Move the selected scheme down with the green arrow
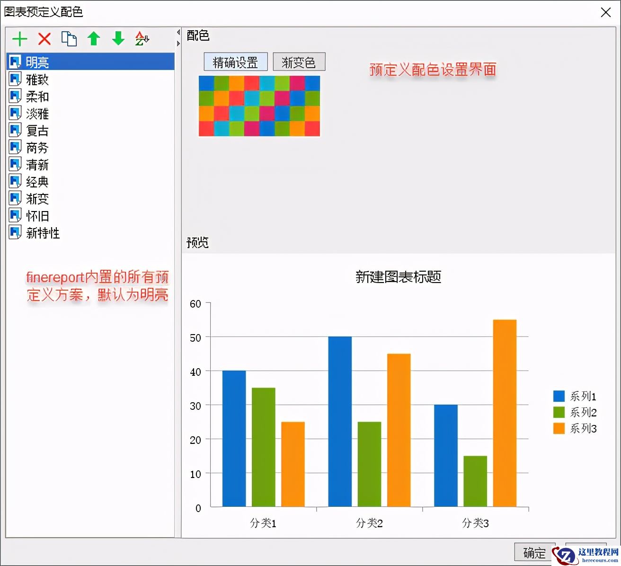Screen dimensions: 621x566 click(117, 39)
